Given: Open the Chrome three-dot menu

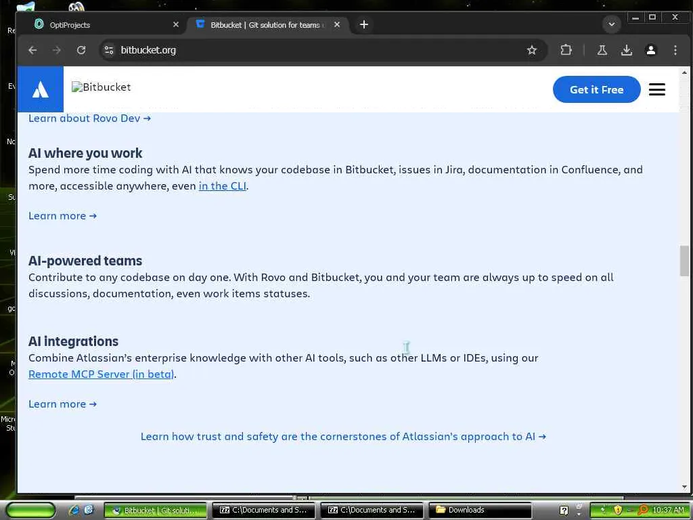Looking at the screenshot, I should point(675,50).
